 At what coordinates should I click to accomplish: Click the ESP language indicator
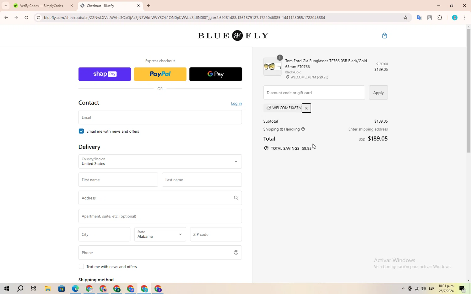[431, 289]
